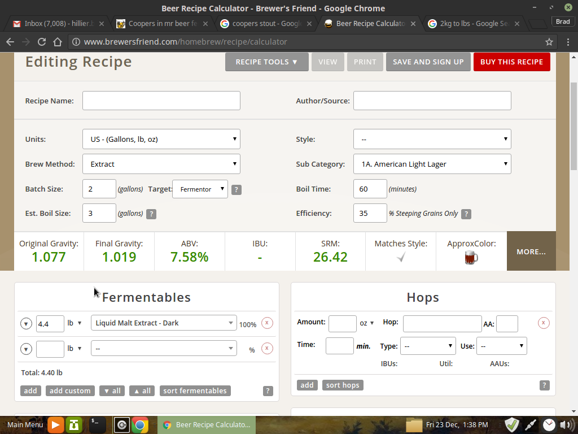Open the Liquid Malt Extract - Dark selector

[x=164, y=323]
